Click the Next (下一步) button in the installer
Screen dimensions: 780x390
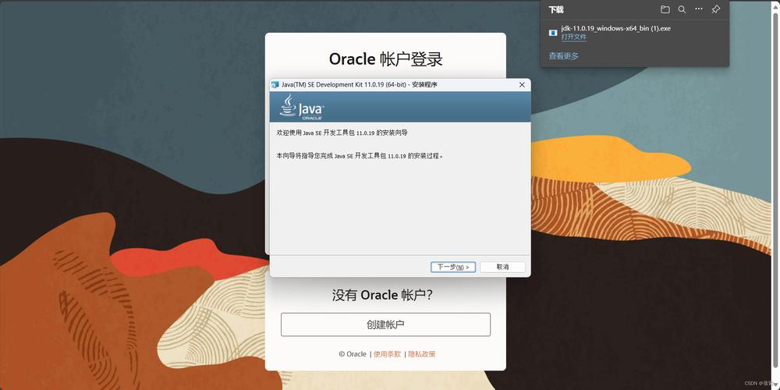[452, 267]
